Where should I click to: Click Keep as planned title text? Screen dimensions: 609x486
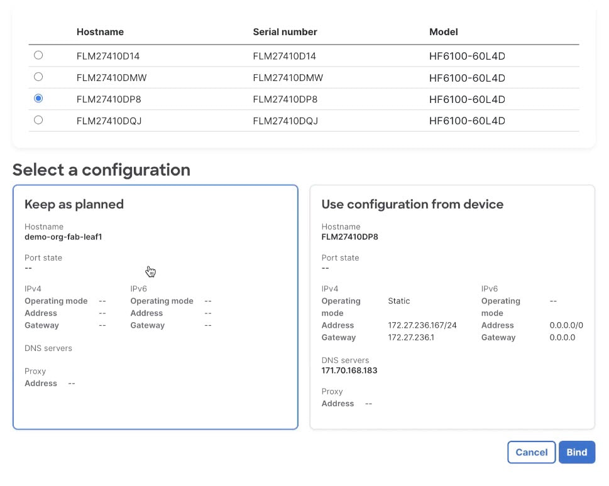click(74, 204)
